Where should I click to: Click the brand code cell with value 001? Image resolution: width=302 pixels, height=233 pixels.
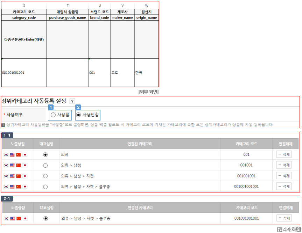100,73
